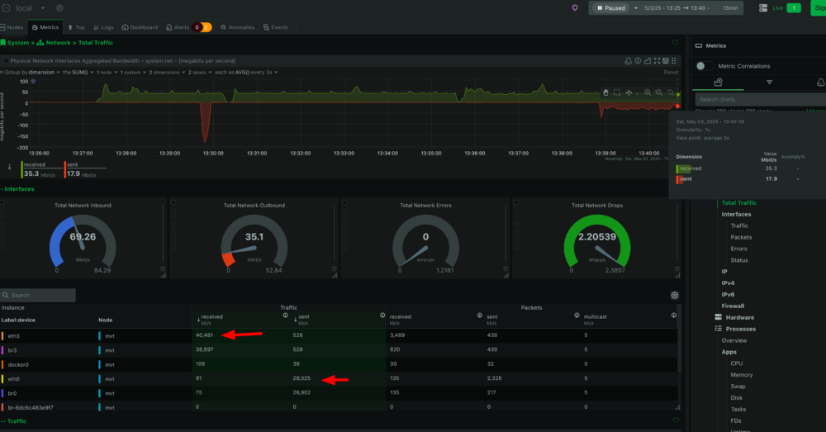Viewport: 826px width, 432px height.
Task: Click info icon on Traffic received column
Action: (286, 316)
